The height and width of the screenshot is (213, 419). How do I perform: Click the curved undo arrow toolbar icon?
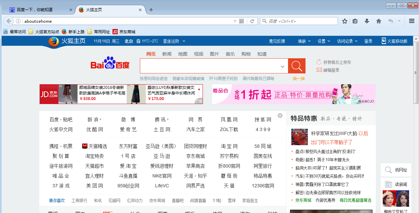pos(391,21)
